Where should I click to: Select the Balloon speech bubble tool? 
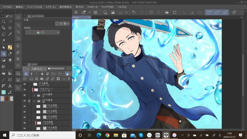pos(3,92)
